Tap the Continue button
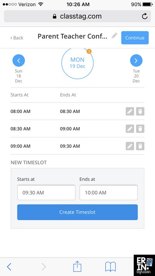Image resolution: width=155 pixels, height=276 pixels. point(135,38)
